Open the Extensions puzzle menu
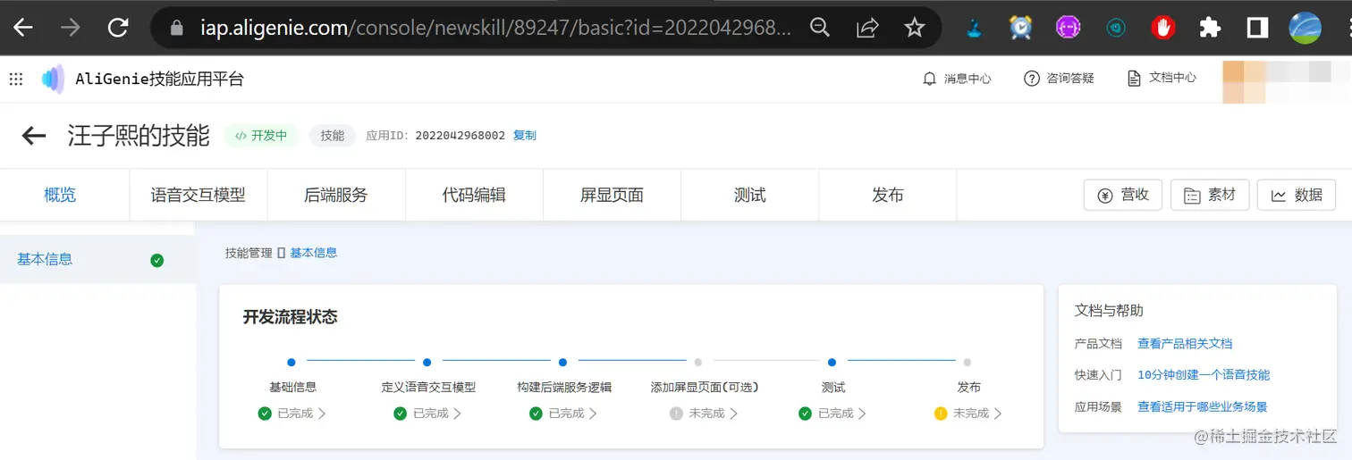The height and width of the screenshot is (460, 1352). pos(1210,28)
